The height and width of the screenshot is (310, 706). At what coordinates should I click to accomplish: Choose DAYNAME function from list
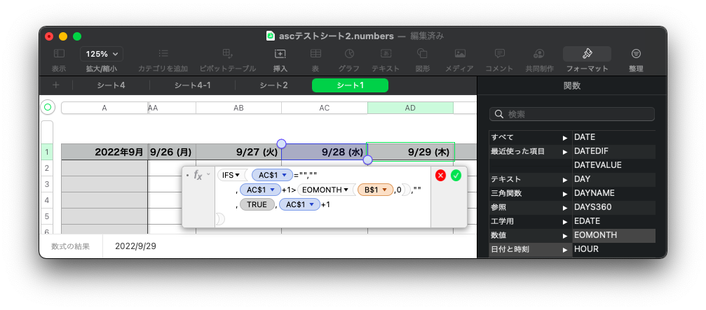point(613,193)
